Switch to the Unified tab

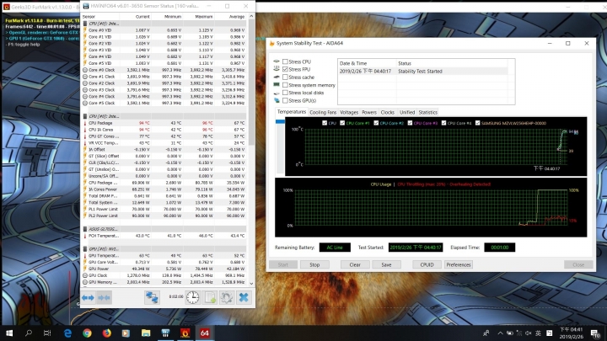[407, 112]
